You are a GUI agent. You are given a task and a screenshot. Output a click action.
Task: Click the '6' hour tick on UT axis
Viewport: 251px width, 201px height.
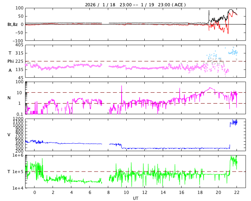tap(90, 192)
